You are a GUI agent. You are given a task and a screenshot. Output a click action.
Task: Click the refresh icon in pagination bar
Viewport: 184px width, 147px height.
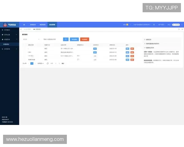pos(47,63)
